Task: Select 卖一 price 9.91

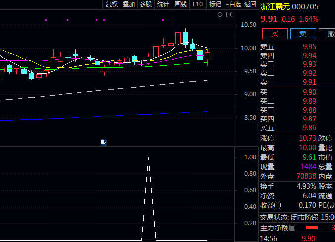Action: (309, 82)
